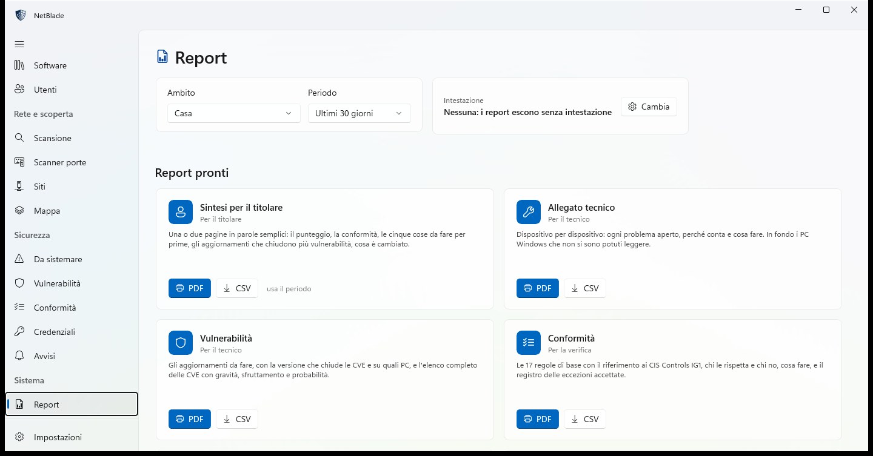Click the 'Rete e scoperta' sidebar heading
Image resolution: width=873 pixels, height=456 pixels.
click(x=44, y=114)
